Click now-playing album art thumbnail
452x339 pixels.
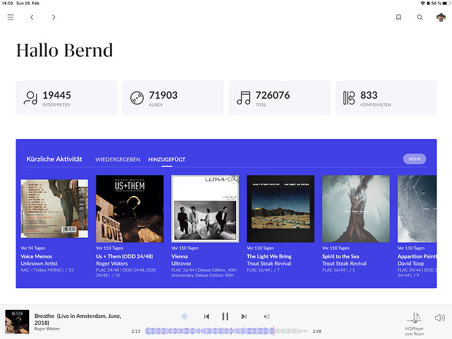point(17,322)
